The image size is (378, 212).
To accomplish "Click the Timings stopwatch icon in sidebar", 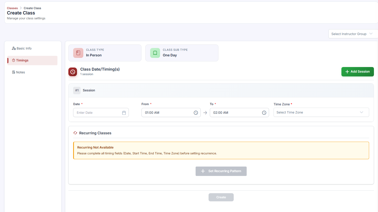I will tap(13, 60).
